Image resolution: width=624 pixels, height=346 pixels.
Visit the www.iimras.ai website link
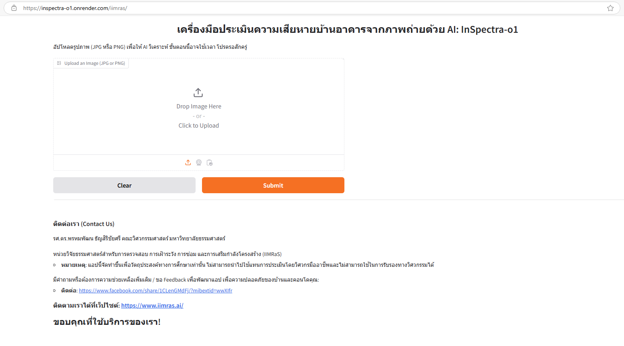(x=152, y=306)
